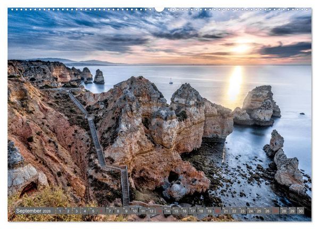Select day 4 on the calendar strip

tap(85, 211)
